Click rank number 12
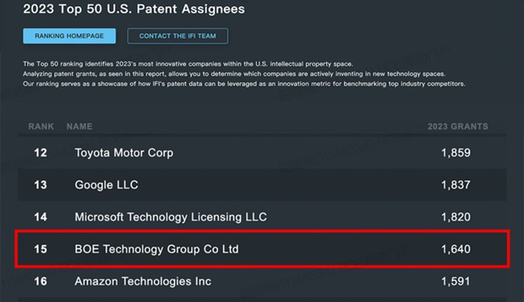The width and height of the screenshot is (524, 302). tap(41, 153)
